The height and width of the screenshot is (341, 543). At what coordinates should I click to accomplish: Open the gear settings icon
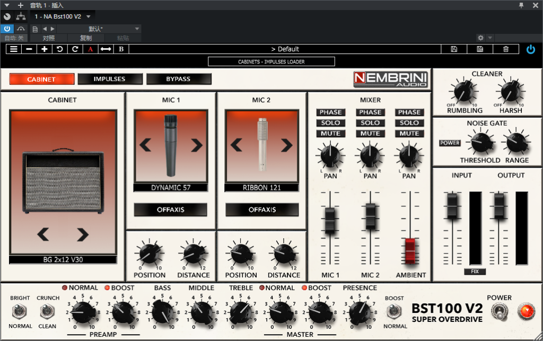[x=480, y=38]
